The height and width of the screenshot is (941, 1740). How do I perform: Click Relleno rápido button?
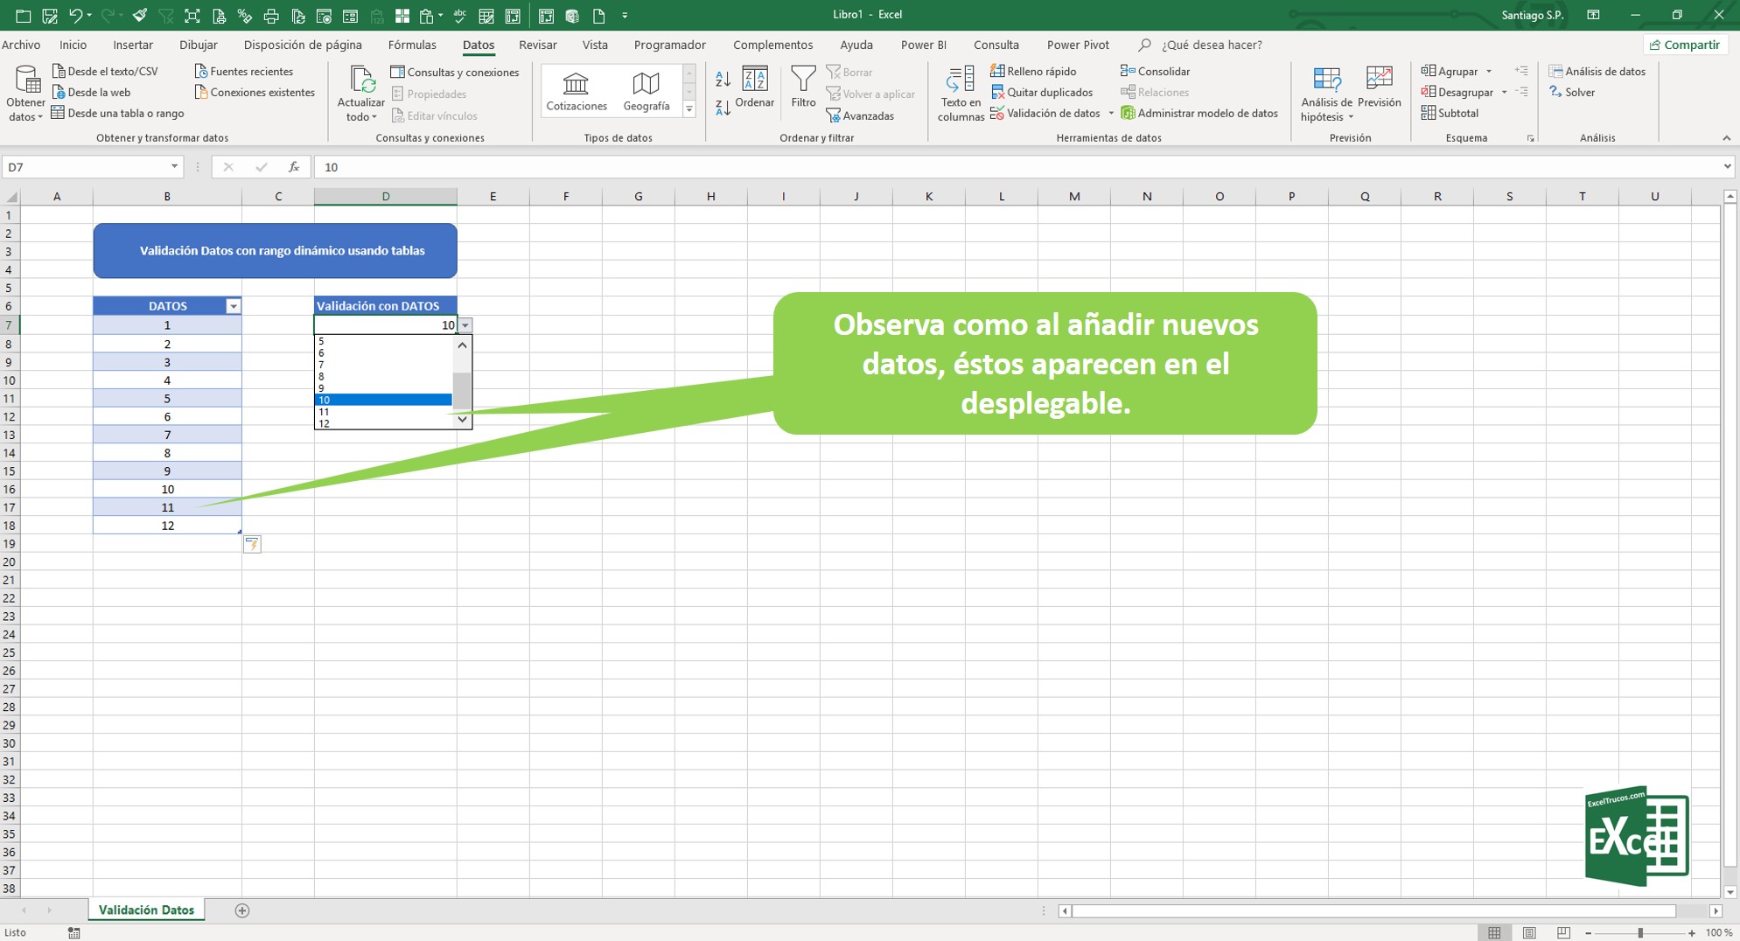point(1033,71)
